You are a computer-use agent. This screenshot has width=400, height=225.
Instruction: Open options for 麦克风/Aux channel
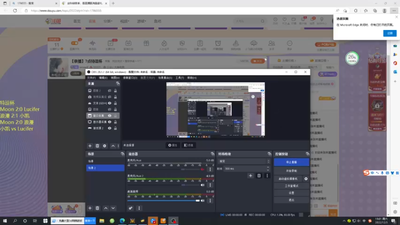pyautogui.click(x=210, y=169)
